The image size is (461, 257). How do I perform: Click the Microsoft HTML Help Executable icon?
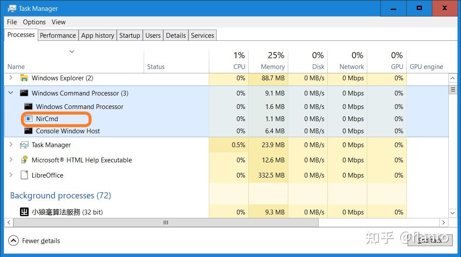click(x=24, y=160)
